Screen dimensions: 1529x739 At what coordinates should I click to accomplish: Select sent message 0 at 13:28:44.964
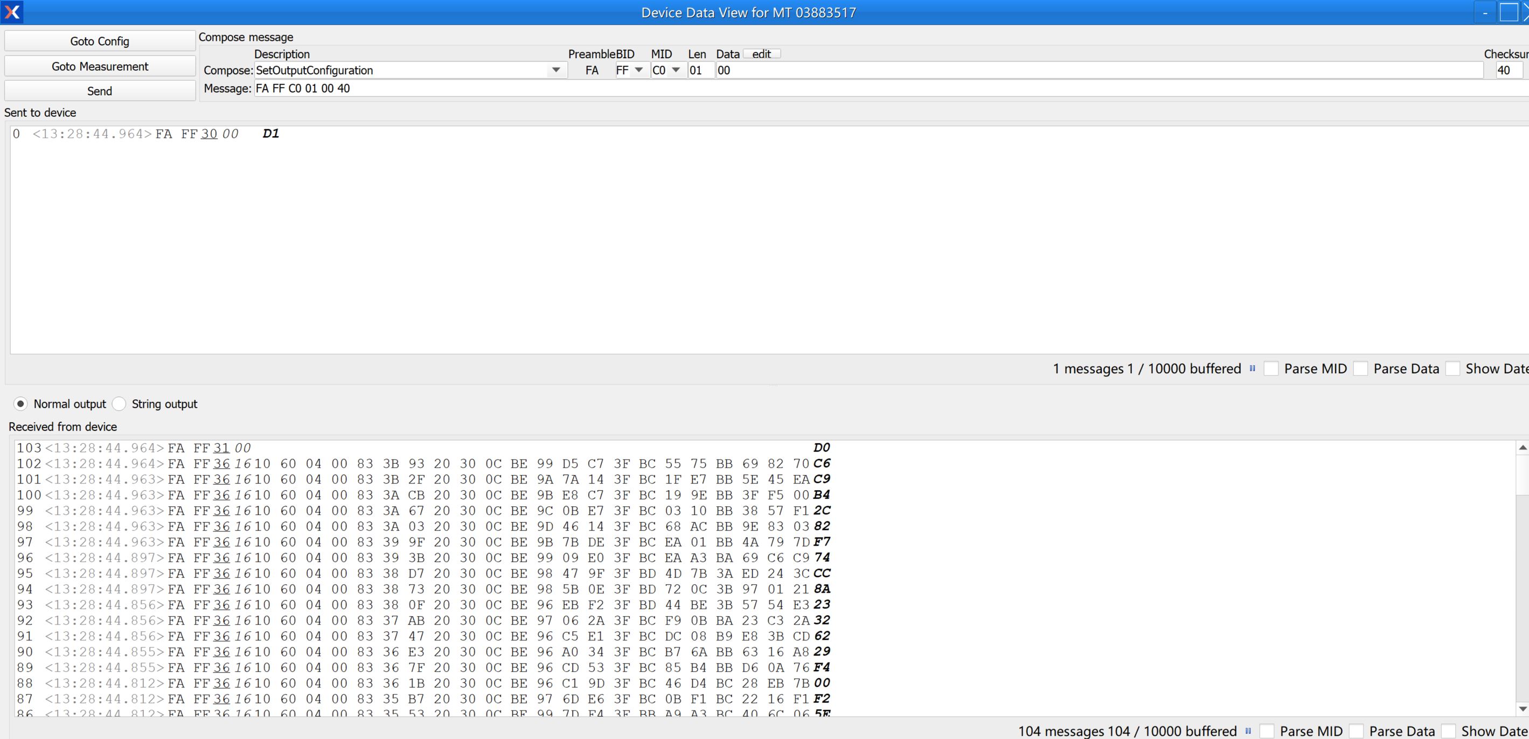(146, 134)
